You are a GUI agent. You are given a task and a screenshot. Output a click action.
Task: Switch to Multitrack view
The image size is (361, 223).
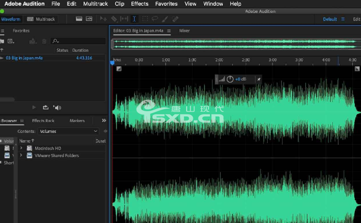(x=41, y=19)
